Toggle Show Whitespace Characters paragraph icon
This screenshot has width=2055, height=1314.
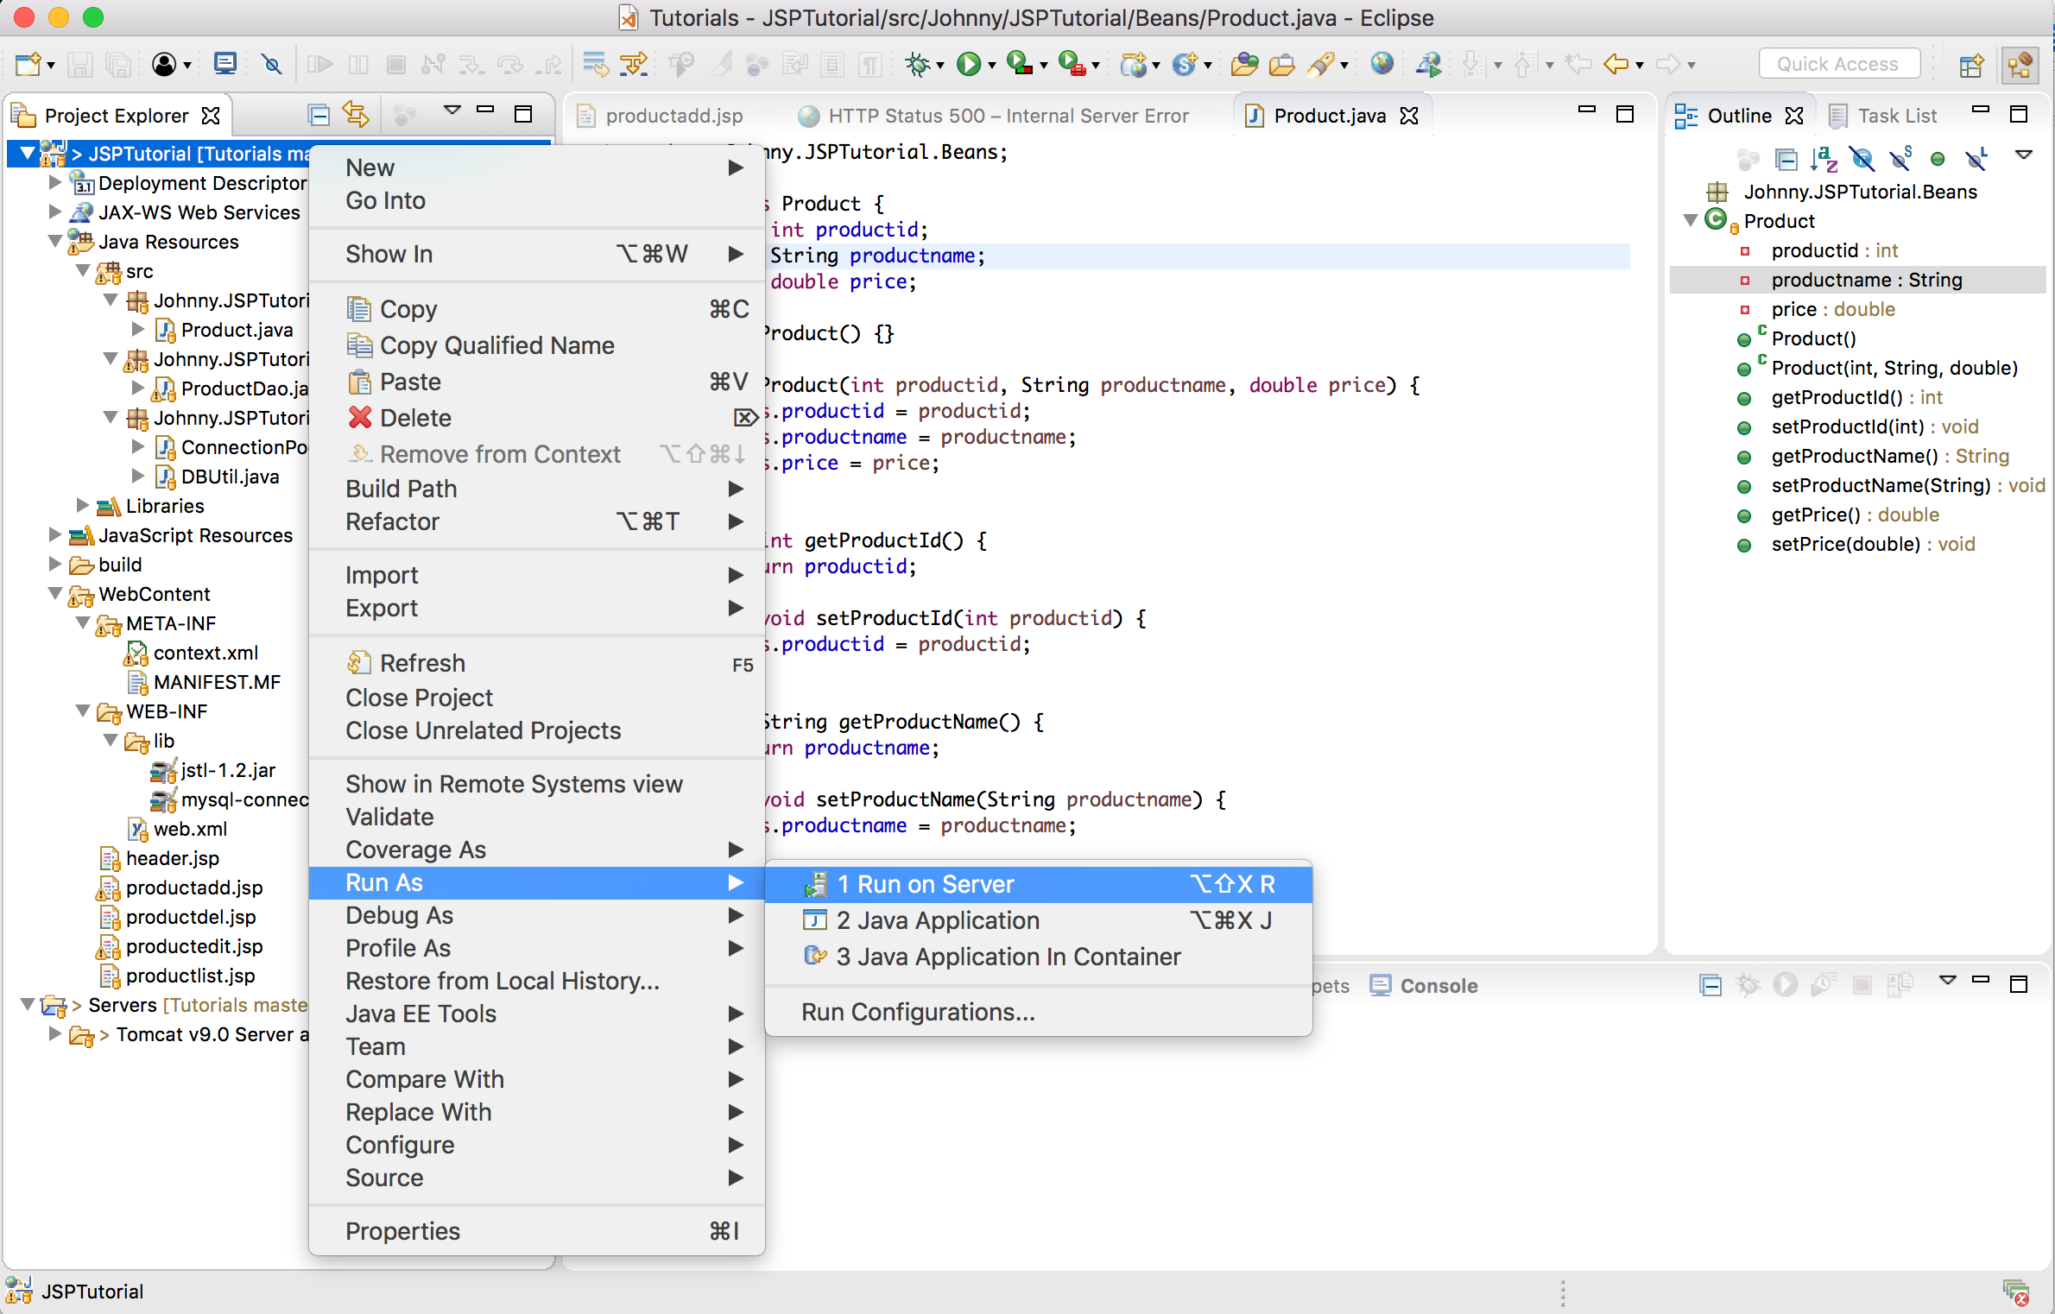[870, 65]
